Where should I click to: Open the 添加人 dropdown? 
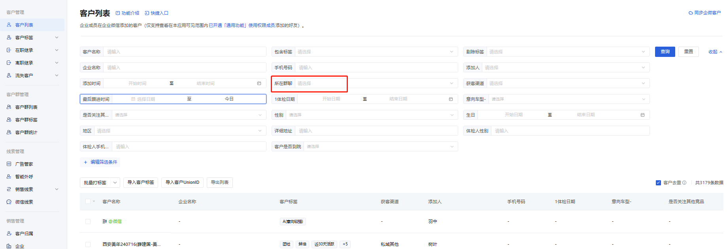click(x=566, y=68)
